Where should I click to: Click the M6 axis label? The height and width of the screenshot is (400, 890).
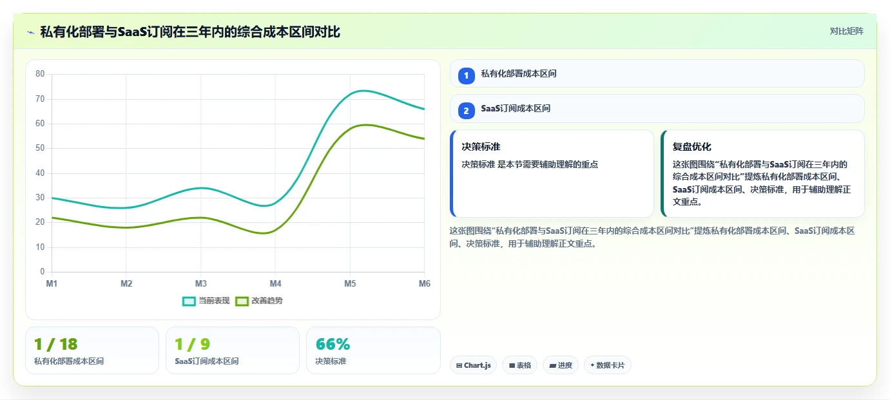click(x=425, y=283)
